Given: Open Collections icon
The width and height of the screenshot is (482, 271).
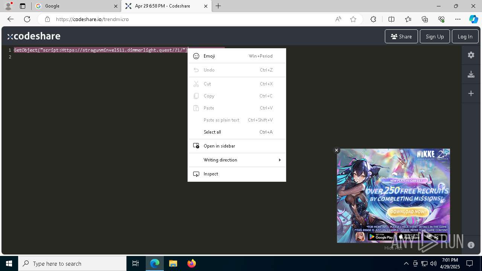Looking at the screenshot, I should pyautogui.click(x=425, y=19).
